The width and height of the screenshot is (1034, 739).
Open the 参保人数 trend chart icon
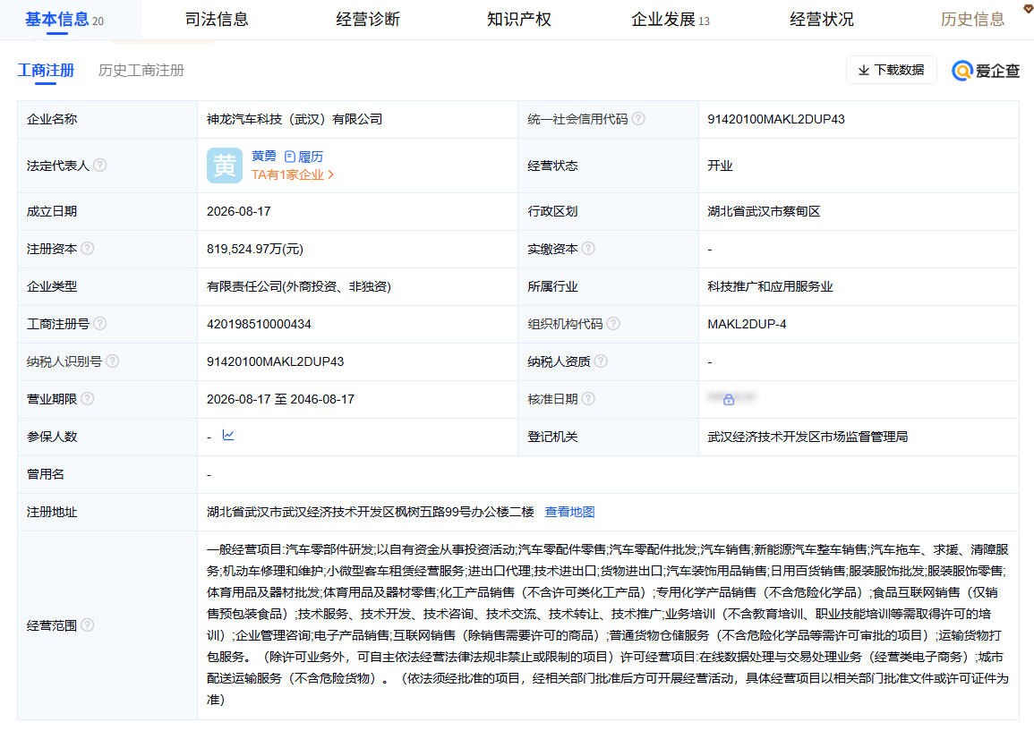point(228,435)
